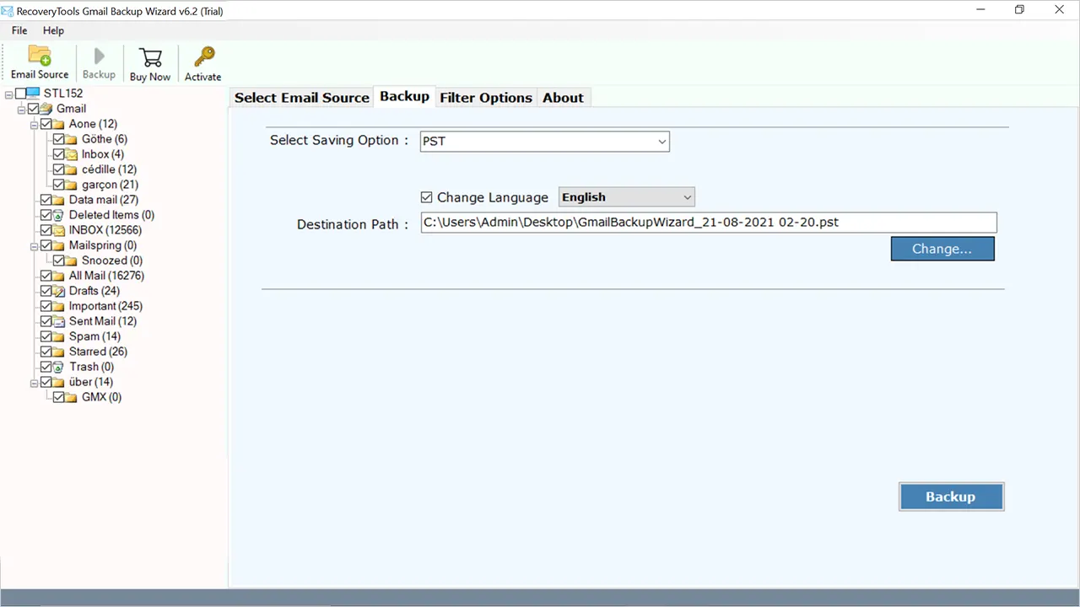This screenshot has height=607, width=1080.
Task: Uncheck the Spam (14) folder checkbox
Action: tap(46, 336)
